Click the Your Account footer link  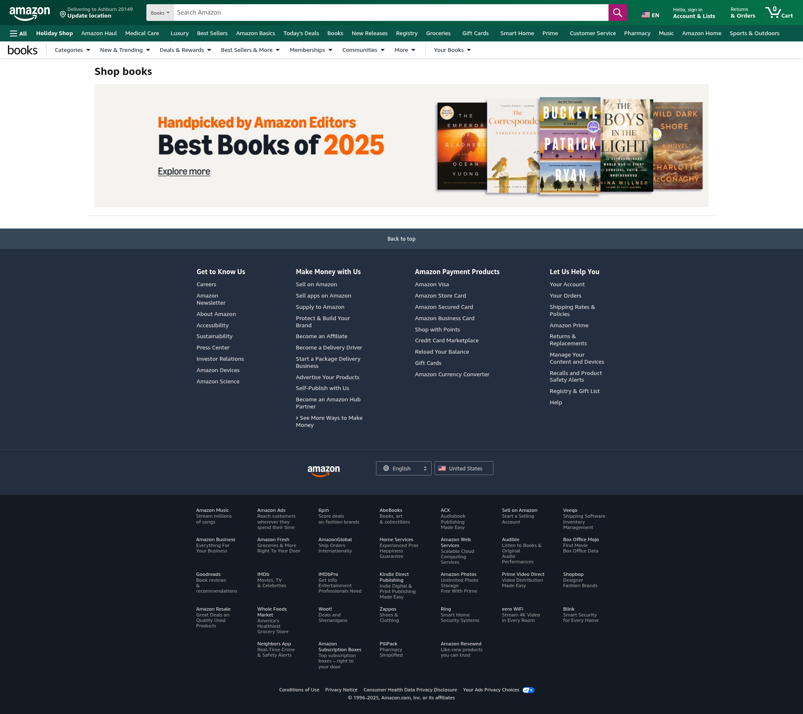[567, 285]
